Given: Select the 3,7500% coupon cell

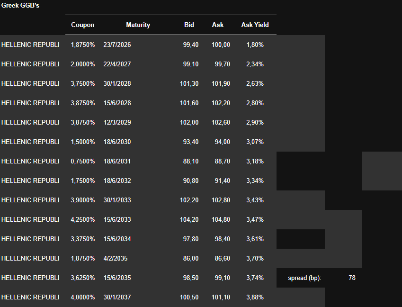Looking at the screenshot, I should [x=83, y=83].
